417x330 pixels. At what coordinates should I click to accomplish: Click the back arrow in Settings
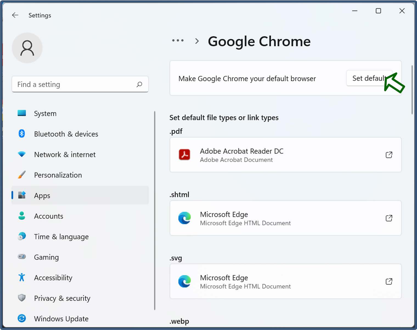[x=15, y=15]
